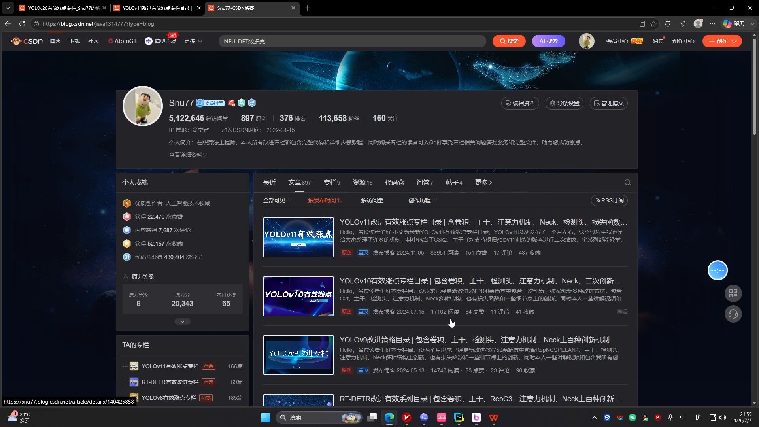Click the RSS订阅 button
Screen dimensions: 759x427
[609, 200]
